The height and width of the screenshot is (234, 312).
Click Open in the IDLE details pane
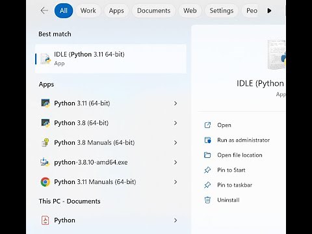point(224,125)
